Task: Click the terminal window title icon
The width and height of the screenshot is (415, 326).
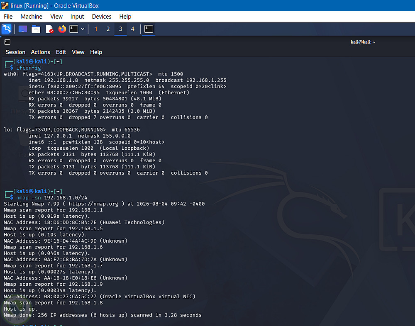Action: tap(7, 42)
